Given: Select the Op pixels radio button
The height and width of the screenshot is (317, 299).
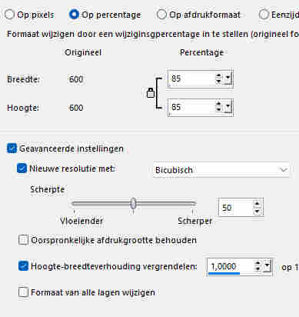Looking at the screenshot, I should point(9,15).
